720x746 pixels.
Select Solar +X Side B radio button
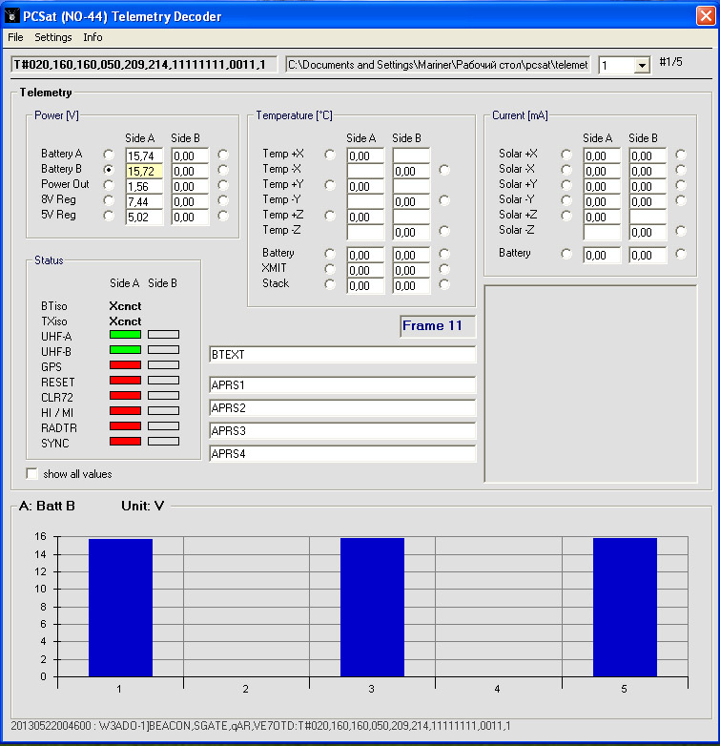681,155
